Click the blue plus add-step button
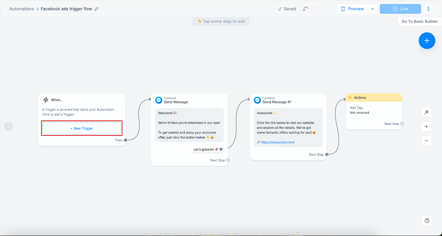Image resolution: width=442 pixels, height=236 pixels. pyautogui.click(x=427, y=41)
